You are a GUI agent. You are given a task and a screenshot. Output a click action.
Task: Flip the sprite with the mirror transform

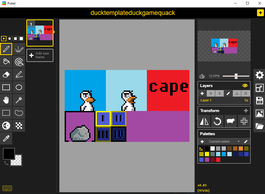click(x=204, y=121)
